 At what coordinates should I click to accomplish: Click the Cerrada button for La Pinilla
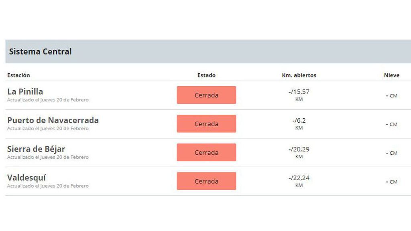(206, 95)
